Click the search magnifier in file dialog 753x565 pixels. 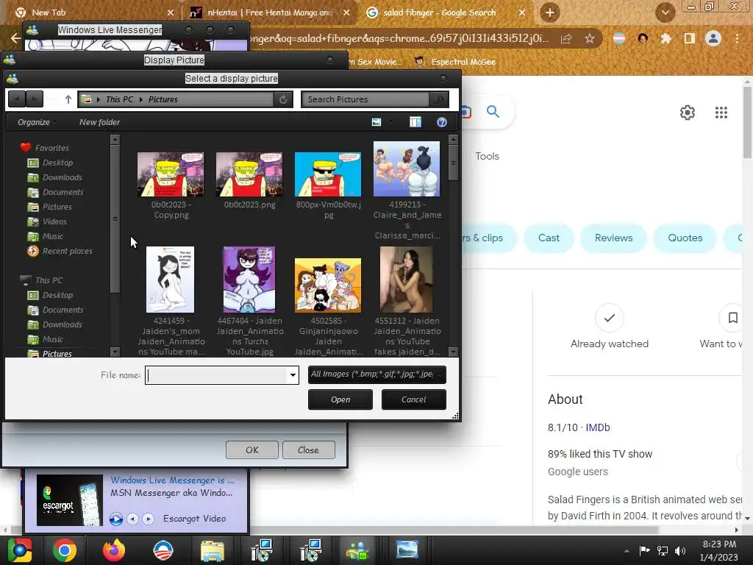pyautogui.click(x=438, y=99)
